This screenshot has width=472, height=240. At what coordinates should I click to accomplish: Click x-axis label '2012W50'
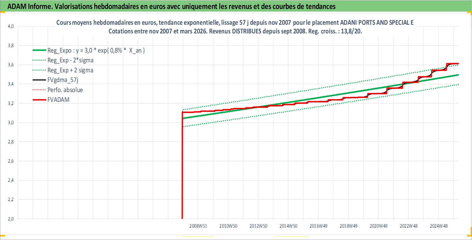258,226
